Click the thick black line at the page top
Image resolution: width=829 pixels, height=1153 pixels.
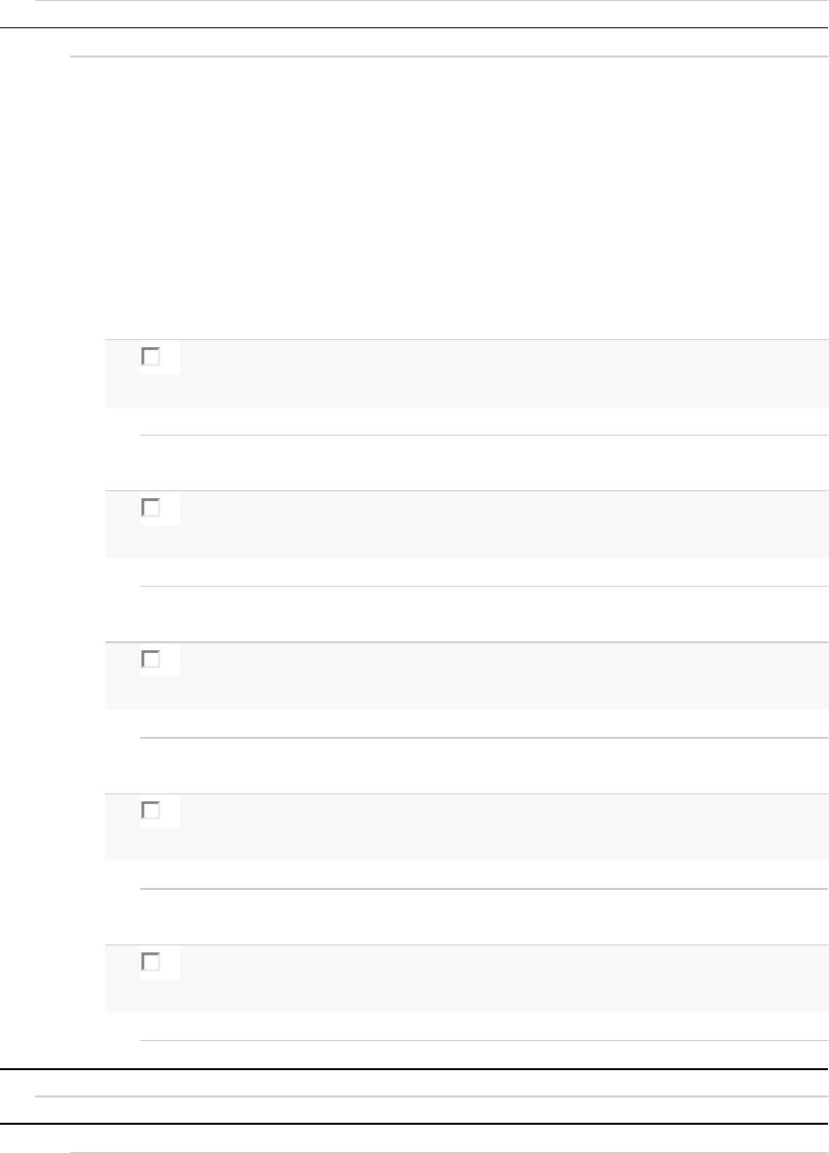click(x=414, y=28)
